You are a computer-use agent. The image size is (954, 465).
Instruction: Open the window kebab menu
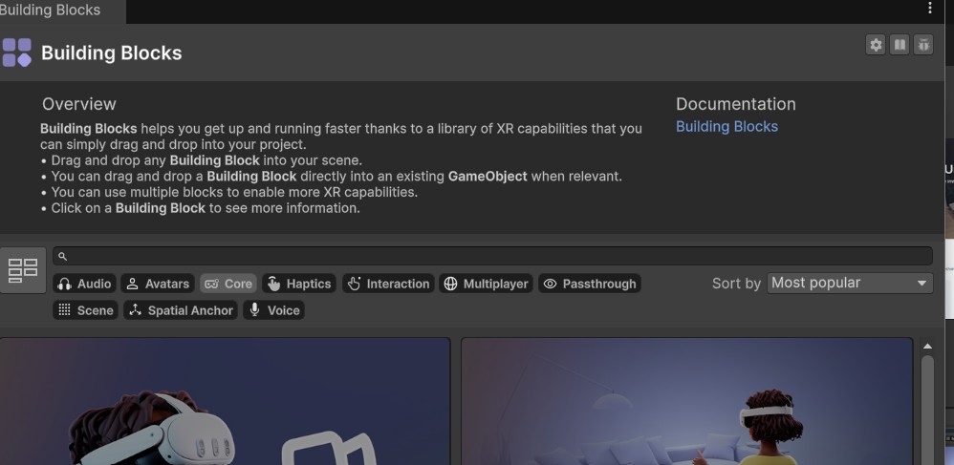930,8
